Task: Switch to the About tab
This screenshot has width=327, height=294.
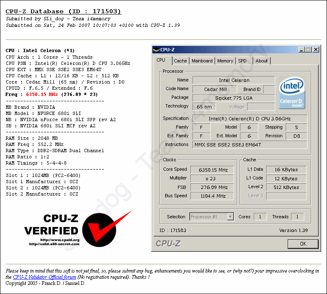Action: tap(262, 61)
